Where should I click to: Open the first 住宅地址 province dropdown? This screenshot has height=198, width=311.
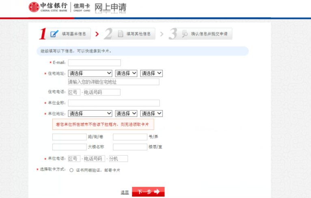(90, 73)
